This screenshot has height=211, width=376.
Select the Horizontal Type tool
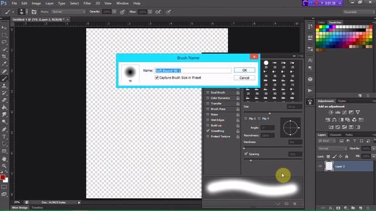tap(4, 137)
